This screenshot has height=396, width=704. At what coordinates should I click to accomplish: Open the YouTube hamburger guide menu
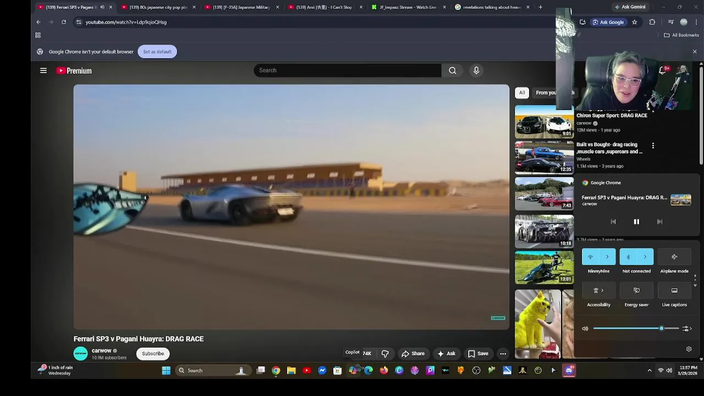[43, 70]
